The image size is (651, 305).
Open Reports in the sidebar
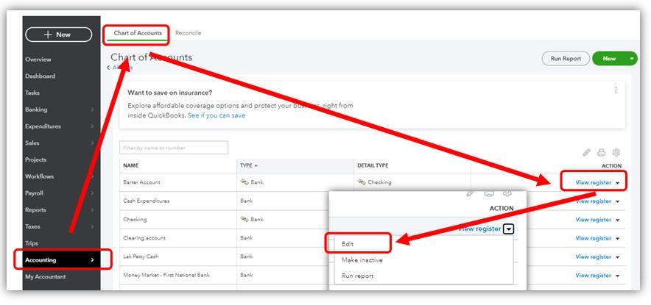(x=35, y=209)
